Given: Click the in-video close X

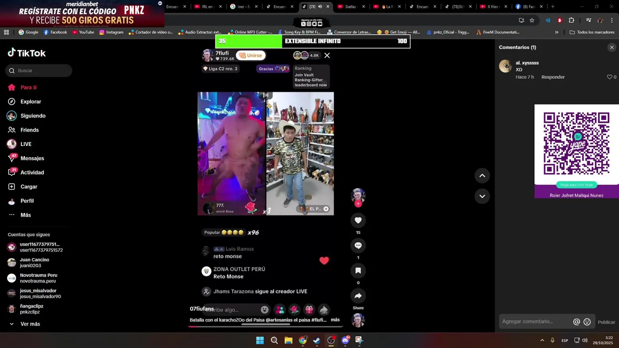Looking at the screenshot, I should click(327, 56).
